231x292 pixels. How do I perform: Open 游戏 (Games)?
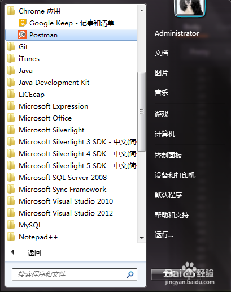[x=162, y=114]
